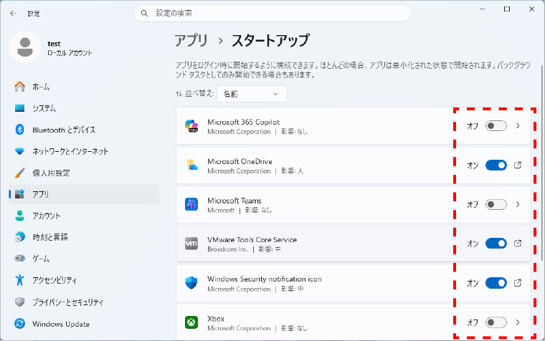Open 時刻と言語 category

click(x=84, y=237)
